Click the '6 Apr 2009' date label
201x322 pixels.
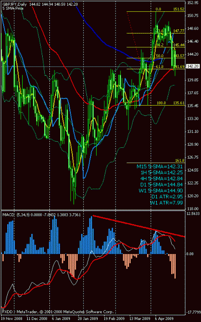[164, 318]
